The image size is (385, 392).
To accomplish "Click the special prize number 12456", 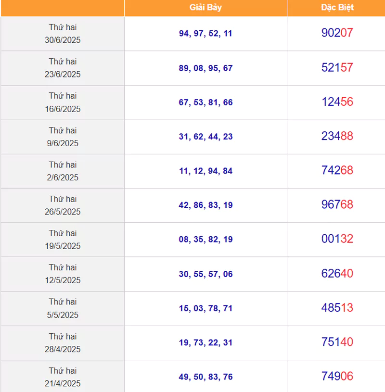I will (x=337, y=102).
